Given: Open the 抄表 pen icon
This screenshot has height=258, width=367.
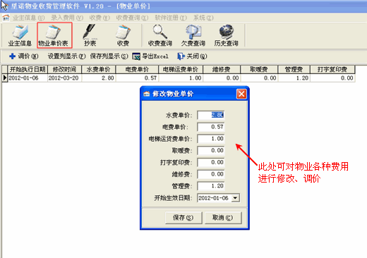Looking at the screenshot, I should pyautogui.click(x=90, y=35).
